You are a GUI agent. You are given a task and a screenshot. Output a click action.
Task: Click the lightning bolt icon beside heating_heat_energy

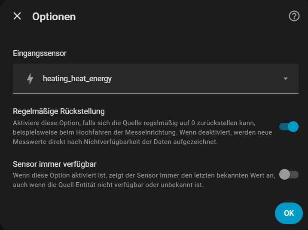tap(30, 79)
